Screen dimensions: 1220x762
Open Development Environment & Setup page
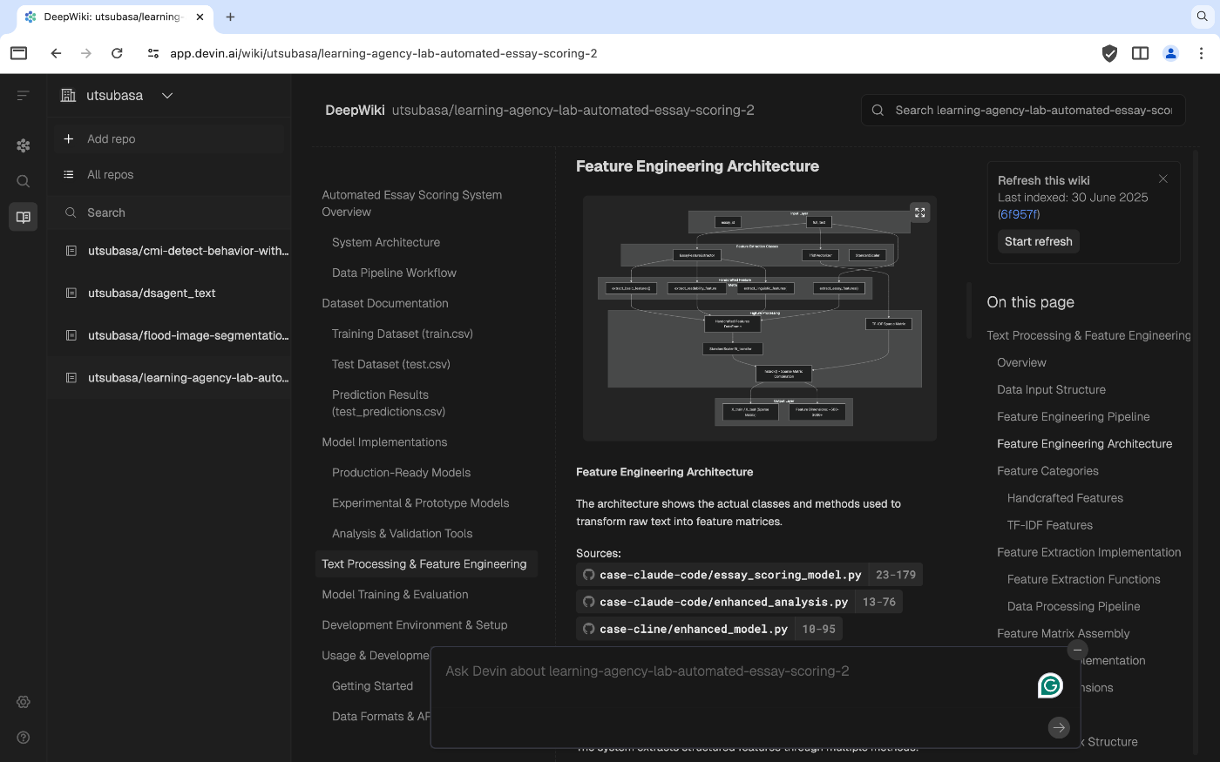(415, 625)
